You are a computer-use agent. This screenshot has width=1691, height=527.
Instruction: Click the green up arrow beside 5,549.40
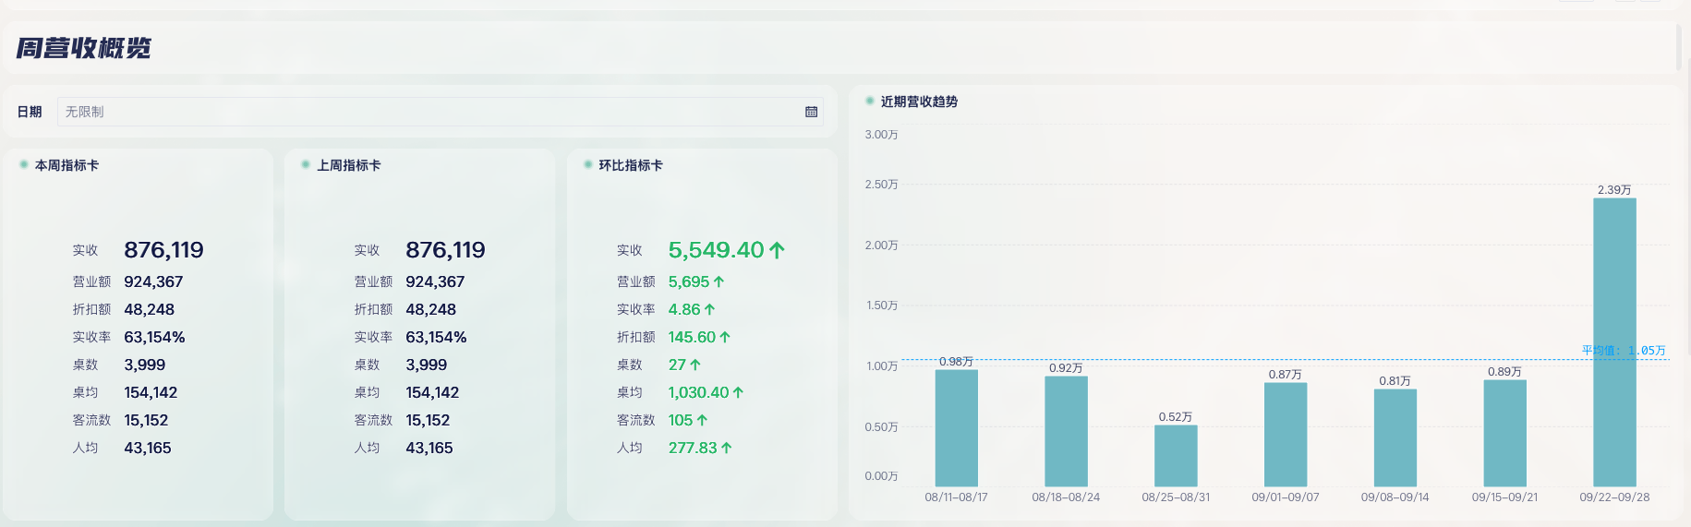pyautogui.click(x=777, y=250)
